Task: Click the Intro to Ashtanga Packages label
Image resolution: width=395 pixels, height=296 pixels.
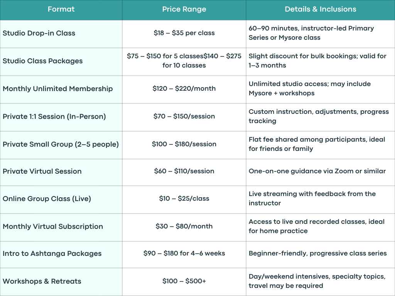Action: tap(52, 254)
